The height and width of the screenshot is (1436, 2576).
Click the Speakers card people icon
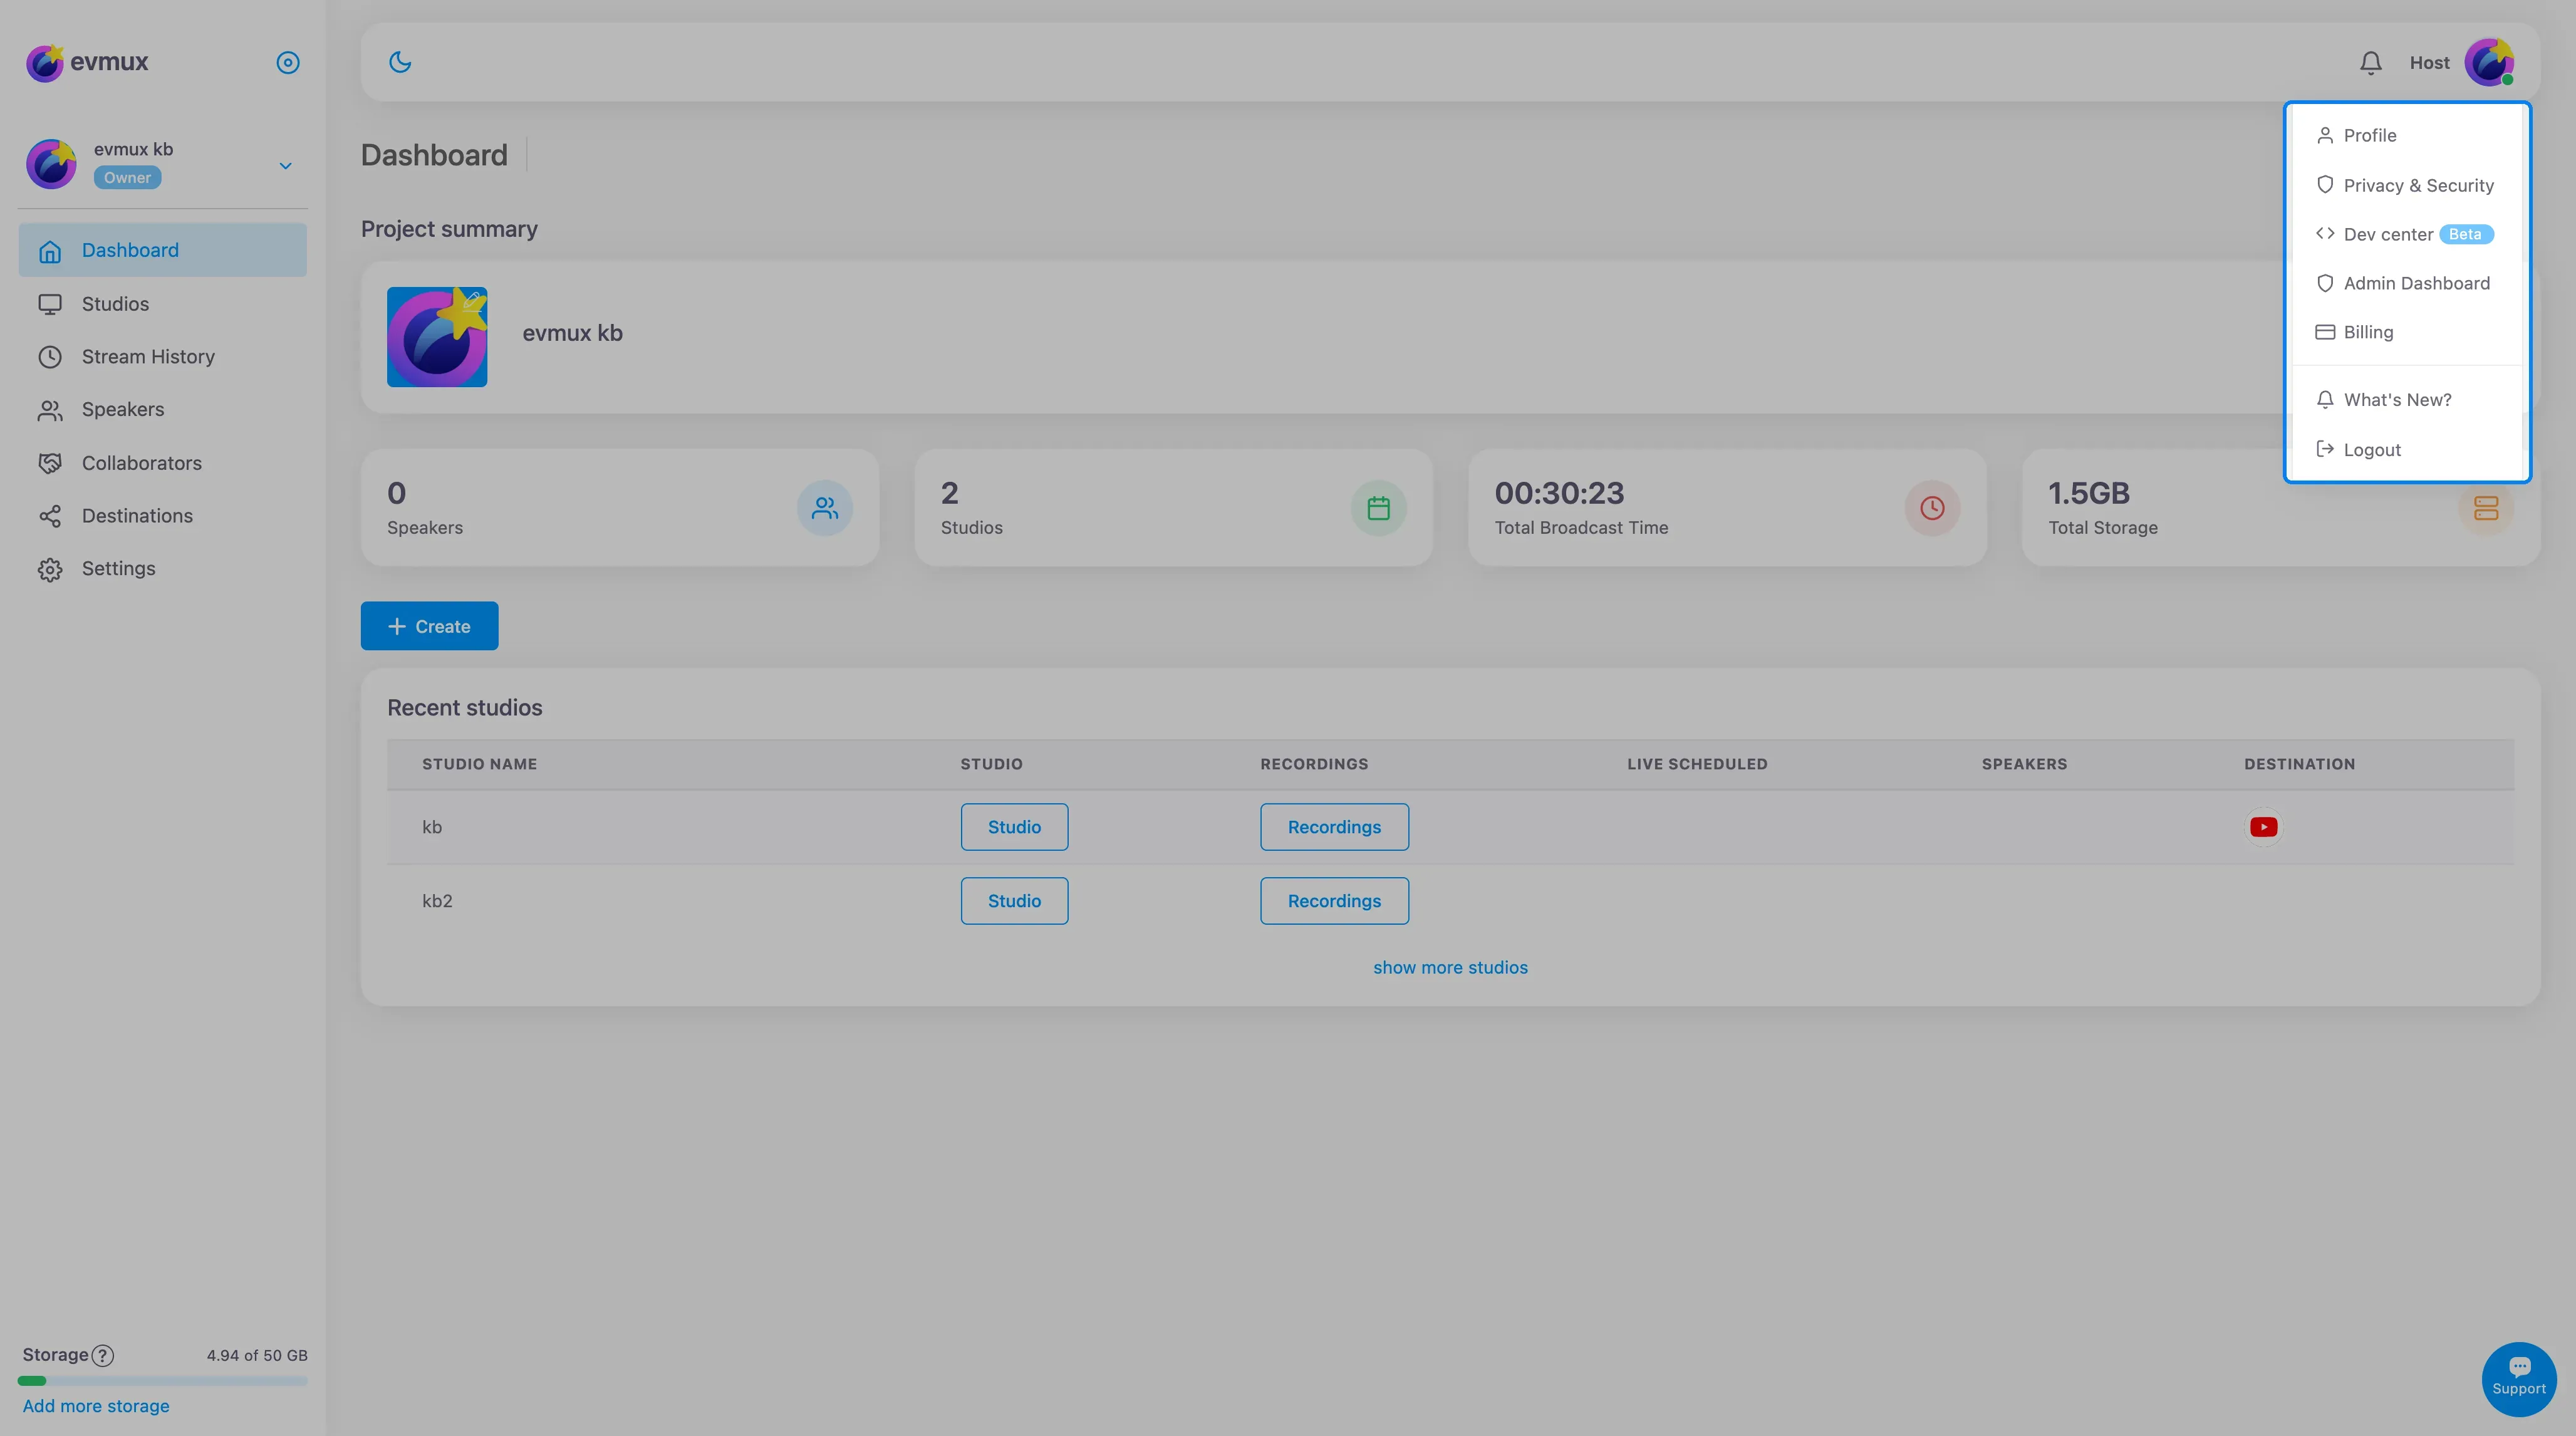(x=824, y=508)
